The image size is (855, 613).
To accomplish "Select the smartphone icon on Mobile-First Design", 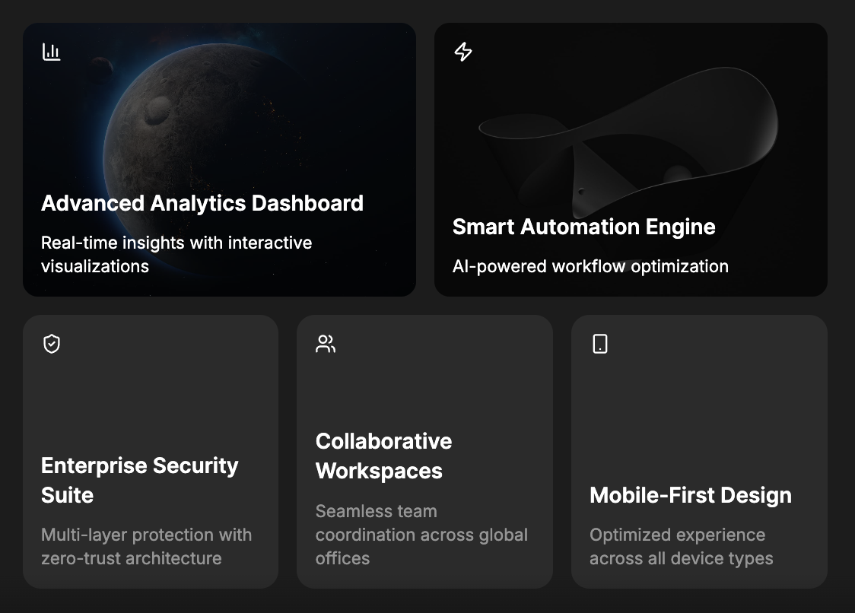I will (600, 343).
